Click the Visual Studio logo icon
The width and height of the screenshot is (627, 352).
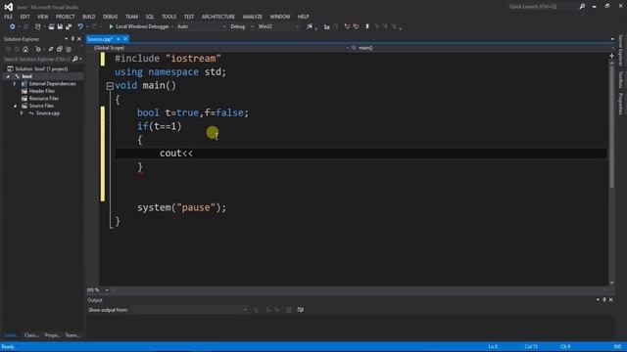(9, 7)
